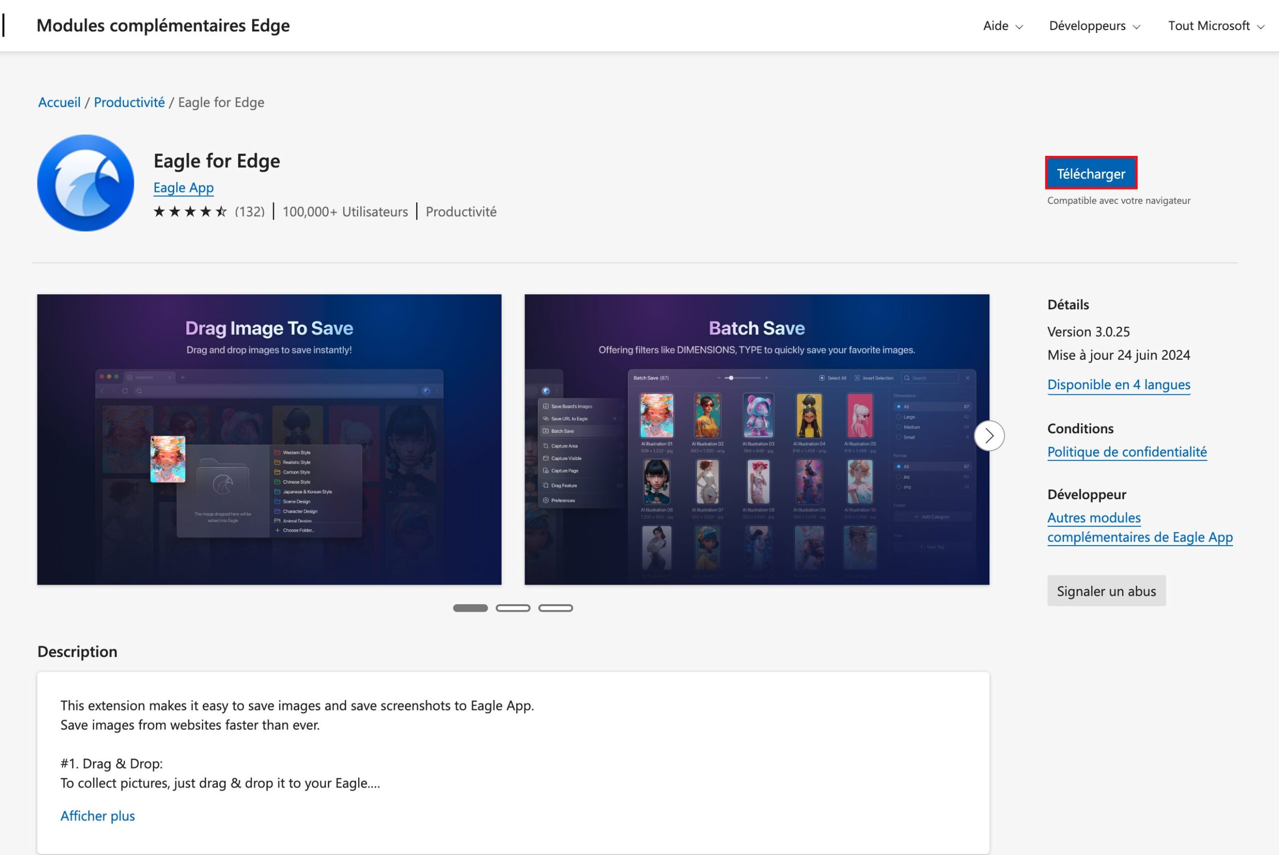Open the Eagle App developer link
The image size is (1279, 855).
tap(184, 187)
